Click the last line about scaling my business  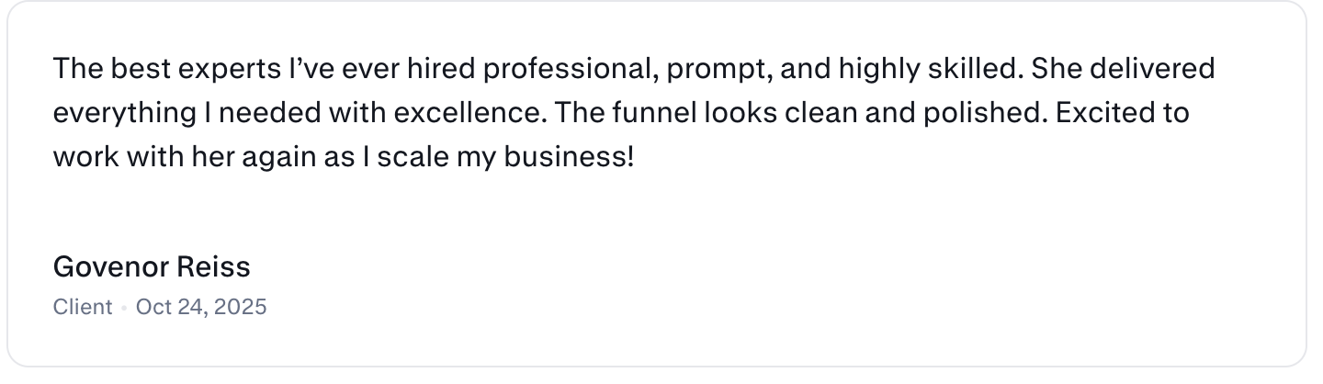pyautogui.click(x=344, y=157)
